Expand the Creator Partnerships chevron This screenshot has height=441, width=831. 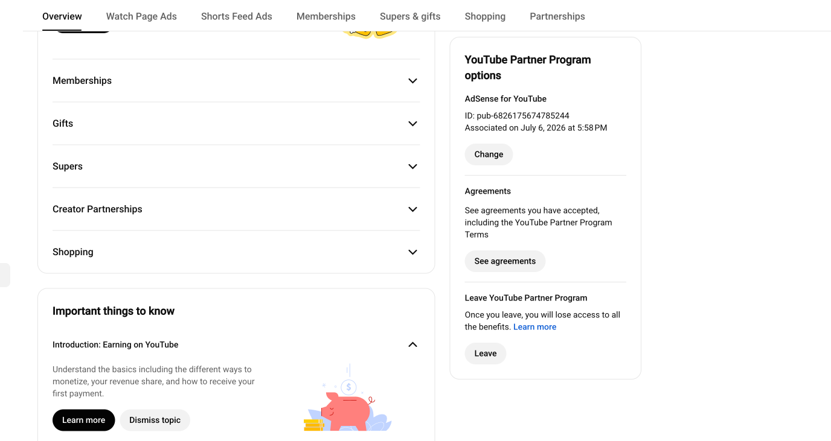412,209
